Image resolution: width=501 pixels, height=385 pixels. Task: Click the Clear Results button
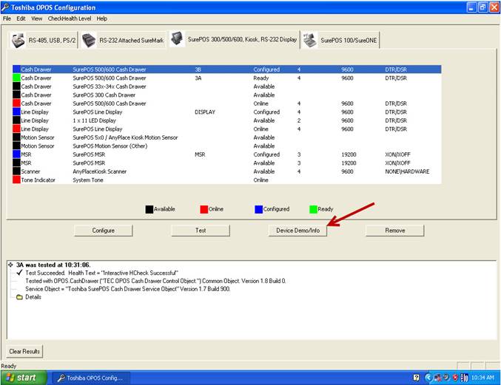click(x=24, y=351)
